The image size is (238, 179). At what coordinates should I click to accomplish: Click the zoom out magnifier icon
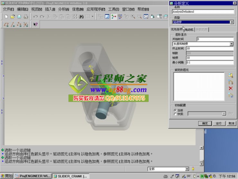point(140,16)
